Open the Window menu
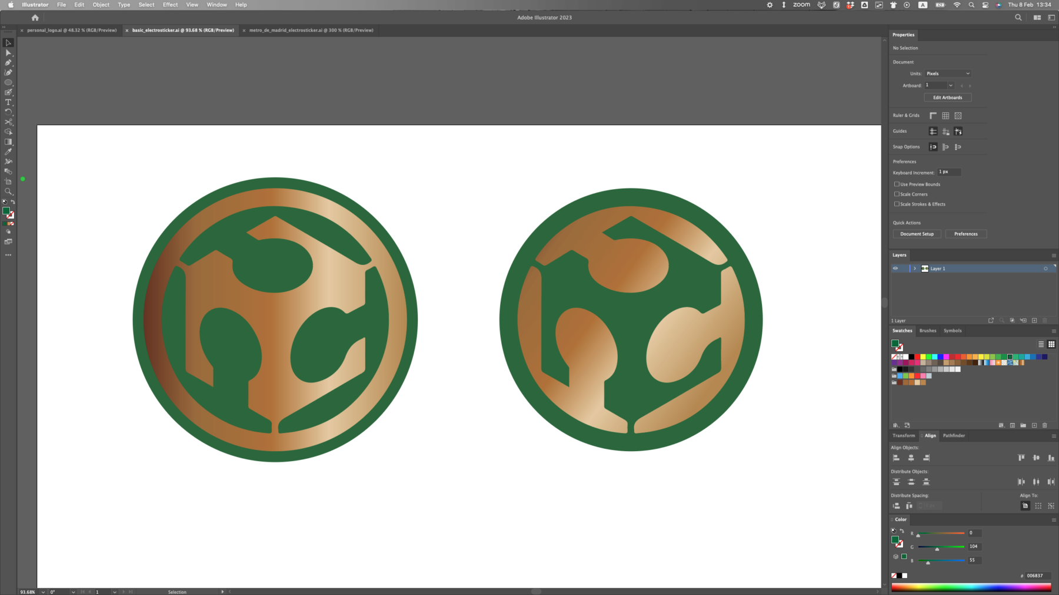The height and width of the screenshot is (595, 1059). click(217, 5)
